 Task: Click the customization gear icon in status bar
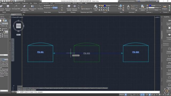tap(160, 95)
